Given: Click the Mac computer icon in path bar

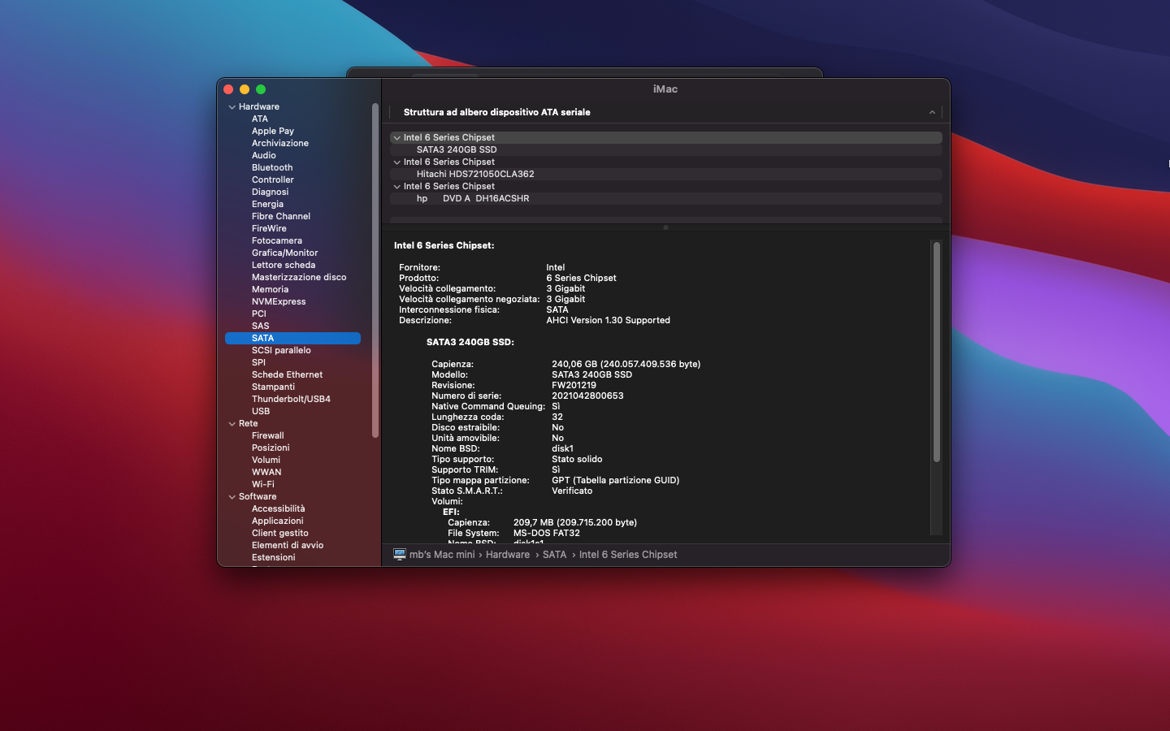Looking at the screenshot, I should coord(400,554).
